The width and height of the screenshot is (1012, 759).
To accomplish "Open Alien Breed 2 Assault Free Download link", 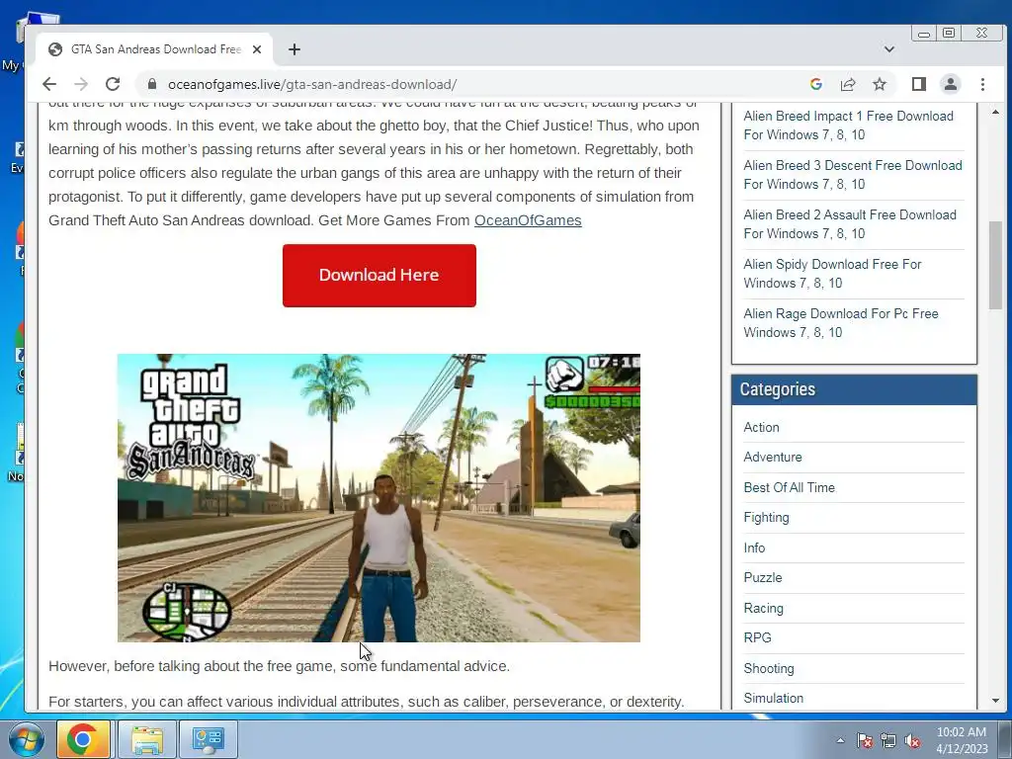I will click(849, 224).
